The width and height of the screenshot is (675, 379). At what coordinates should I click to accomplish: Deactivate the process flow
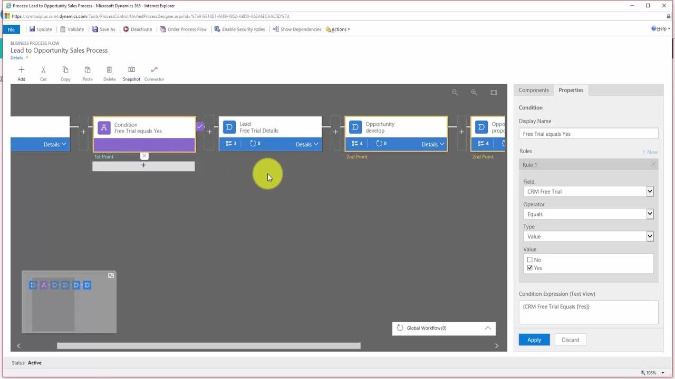tap(138, 29)
